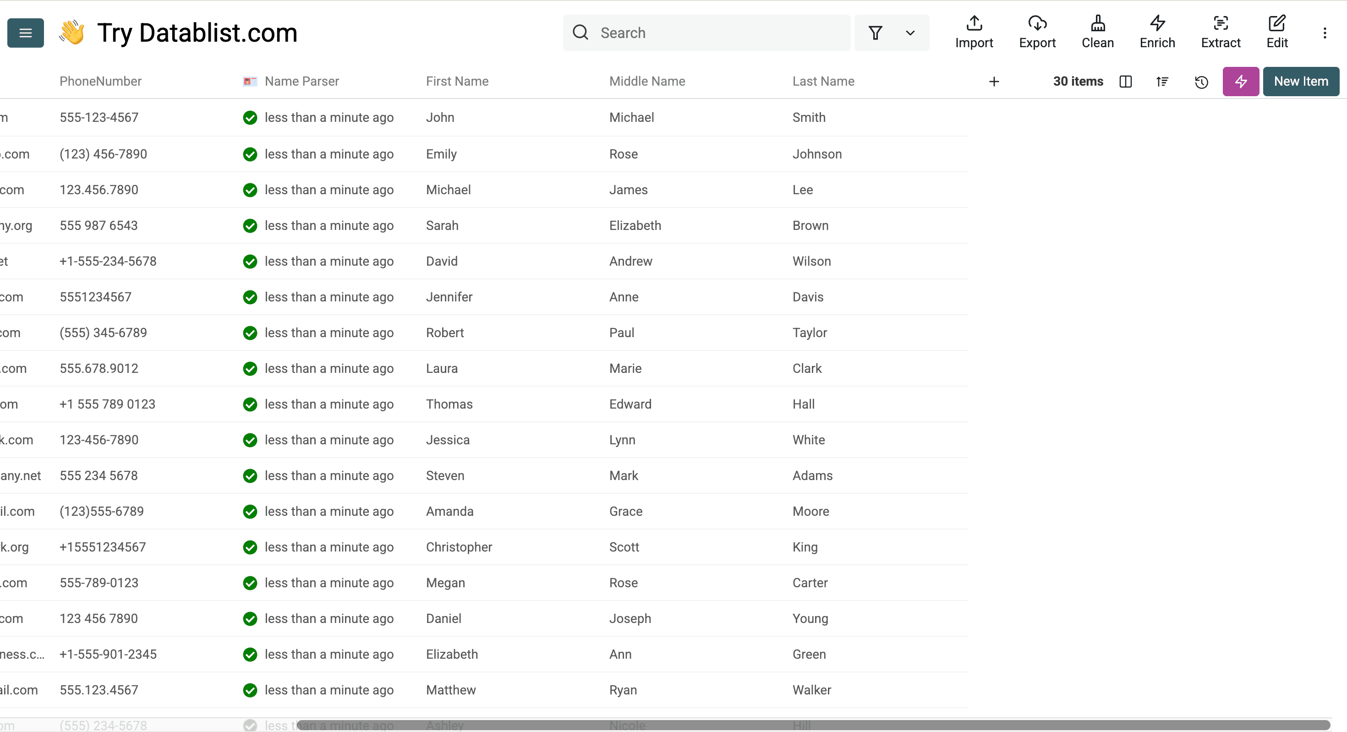1347x732 pixels.
Task: Toggle the split view layout icon
Action: click(1125, 82)
